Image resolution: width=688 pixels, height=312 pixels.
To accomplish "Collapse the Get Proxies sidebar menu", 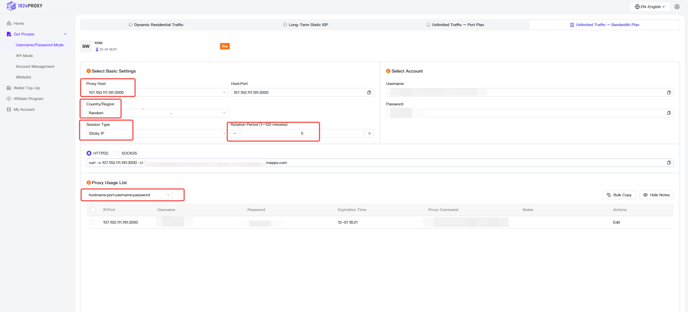I will 65,34.
